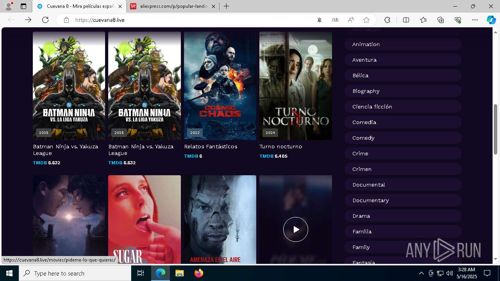This screenshot has width=500, height=281.
Task: Open the Turno nocturno title link
Action: [x=281, y=146]
